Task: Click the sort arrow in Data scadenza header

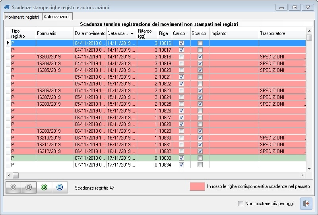Action: click(132, 34)
